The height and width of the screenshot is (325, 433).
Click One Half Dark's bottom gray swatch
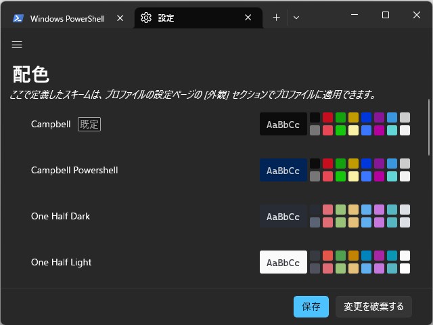point(315,223)
